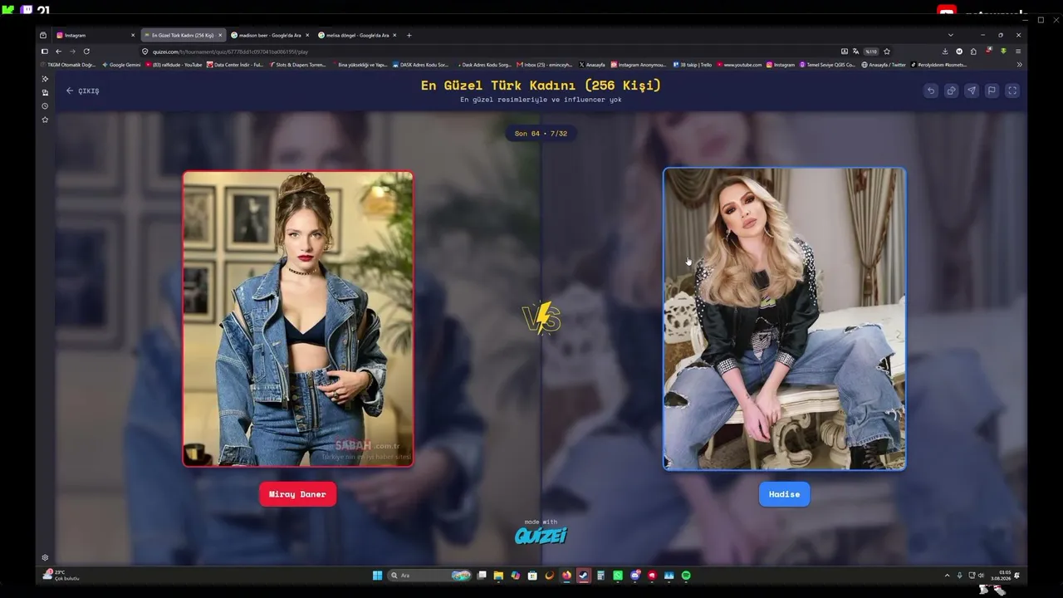
Task: Select the Miray Daner photo card
Action: point(298,319)
